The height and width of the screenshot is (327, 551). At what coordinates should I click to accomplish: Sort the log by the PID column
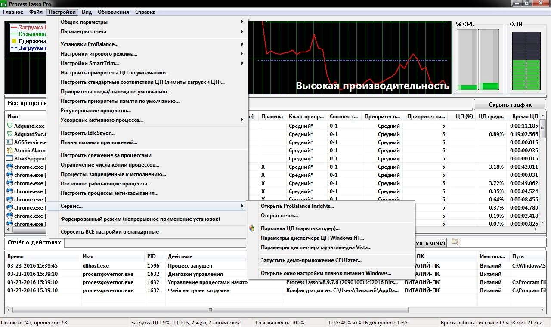[x=155, y=256]
